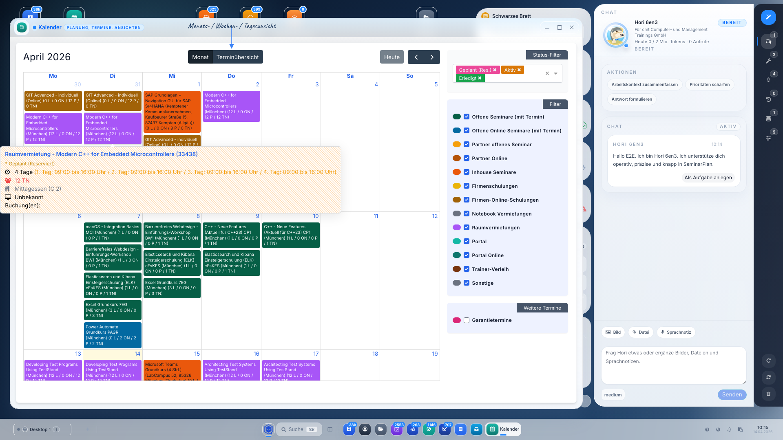Go to next month with right chevron
Image resolution: width=783 pixels, height=440 pixels.
point(432,57)
